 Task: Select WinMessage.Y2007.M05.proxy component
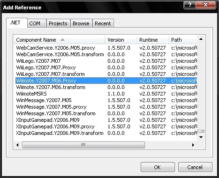coord(106,107)
